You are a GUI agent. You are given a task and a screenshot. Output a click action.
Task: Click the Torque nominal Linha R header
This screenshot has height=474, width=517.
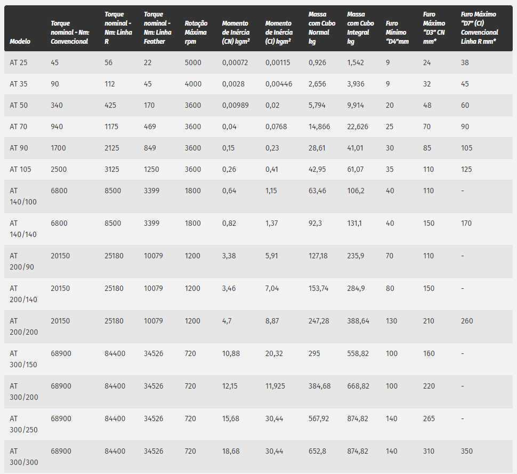pos(118,28)
